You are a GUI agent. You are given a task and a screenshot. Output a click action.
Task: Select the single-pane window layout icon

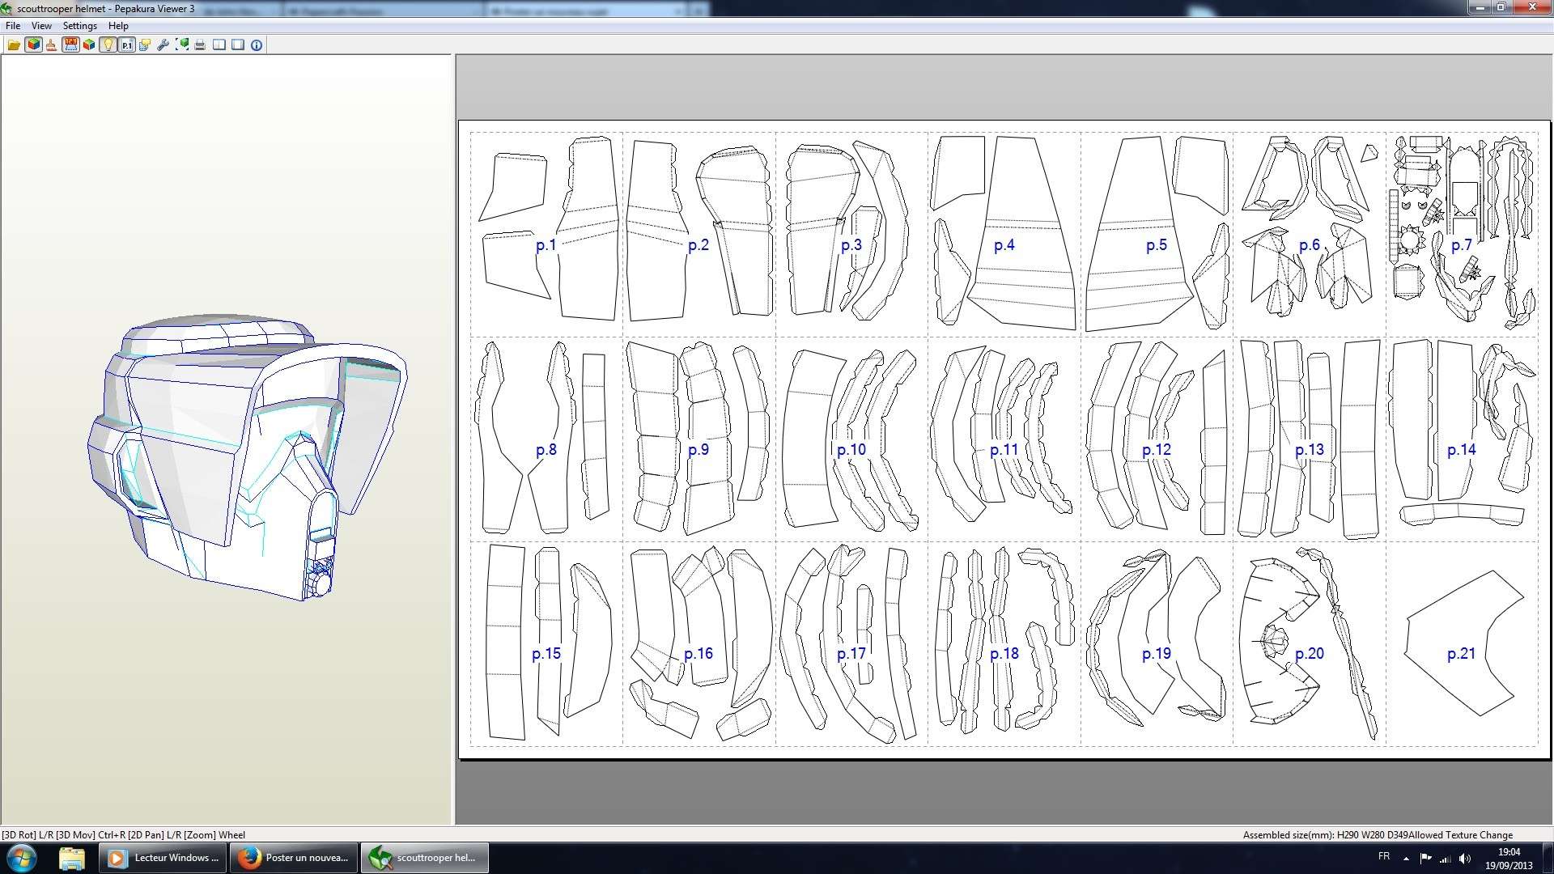pyautogui.click(x=238, y=45)
